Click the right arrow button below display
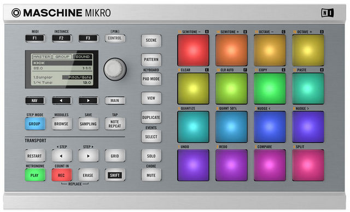The image size is (350, 212). point(89,101)
